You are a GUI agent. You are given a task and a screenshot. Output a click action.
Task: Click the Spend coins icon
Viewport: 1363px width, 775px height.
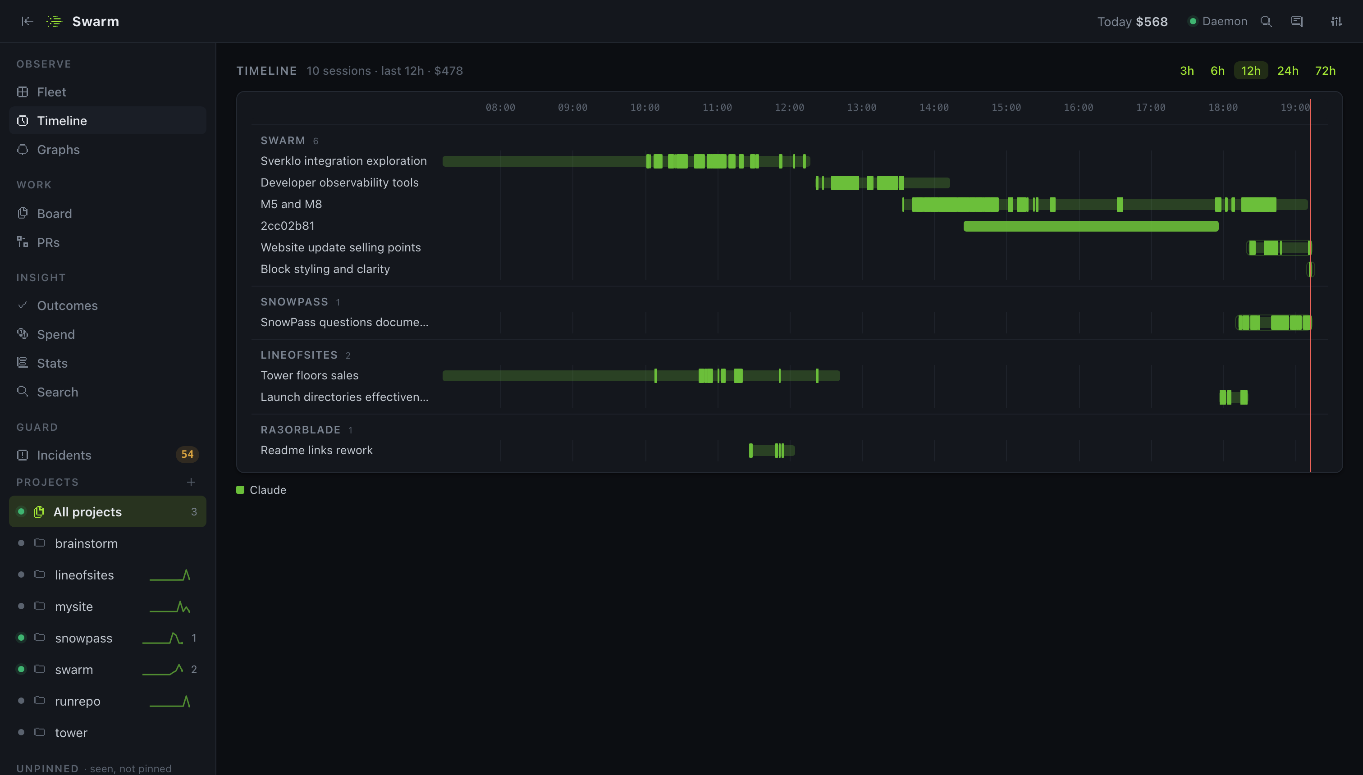(x=23, y=334)
